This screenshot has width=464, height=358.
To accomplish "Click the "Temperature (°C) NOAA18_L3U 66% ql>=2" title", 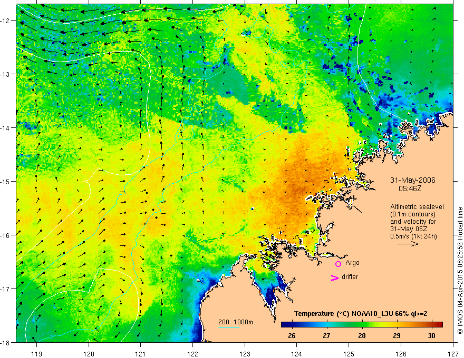I will pyautogui.click(x=361, y=314).
